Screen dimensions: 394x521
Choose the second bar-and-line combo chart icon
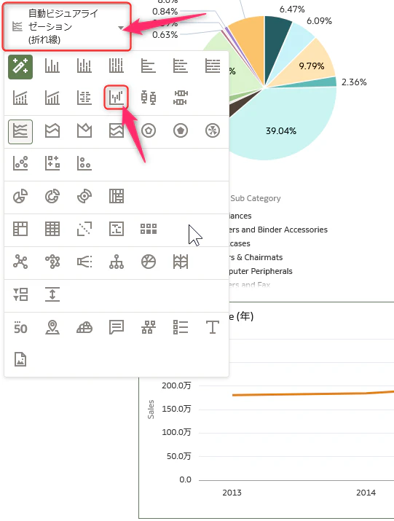pyautogui.click(x=52, y=98)
